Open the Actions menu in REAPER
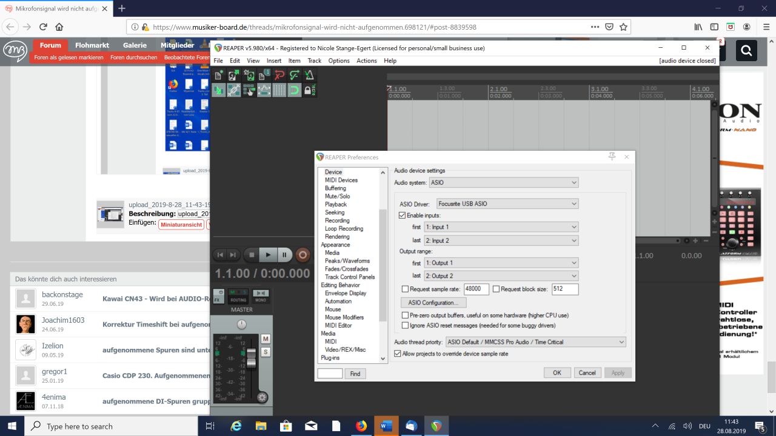 click(367, 61)
